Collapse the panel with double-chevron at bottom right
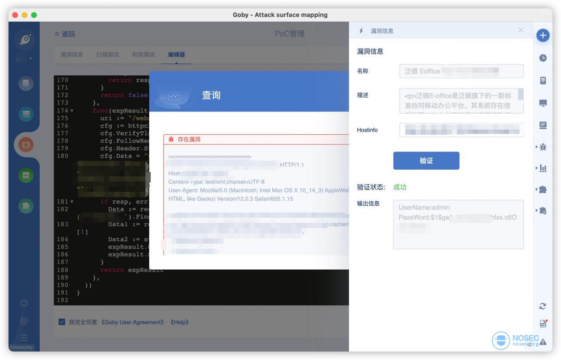This screenshot has height=360, width=561. [x=529, y=344]
